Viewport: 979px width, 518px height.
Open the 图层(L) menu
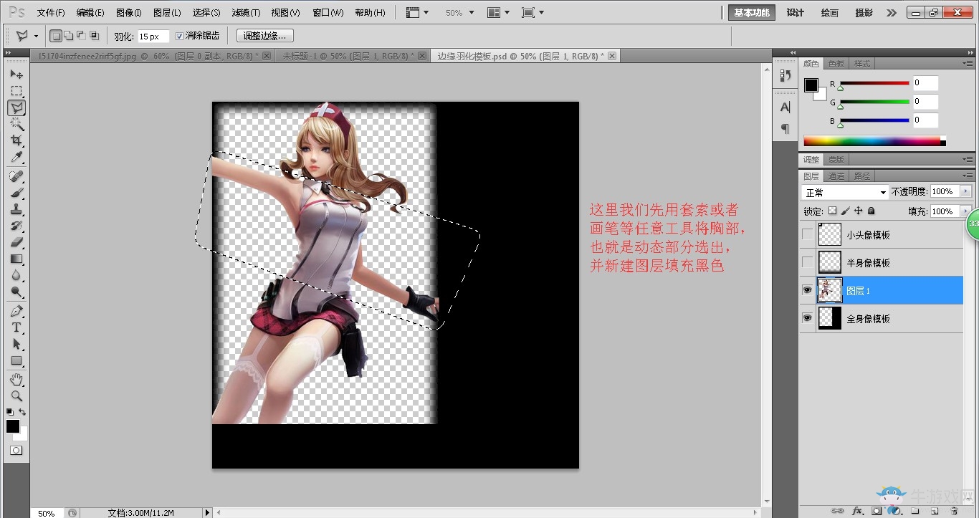(167, 13)
